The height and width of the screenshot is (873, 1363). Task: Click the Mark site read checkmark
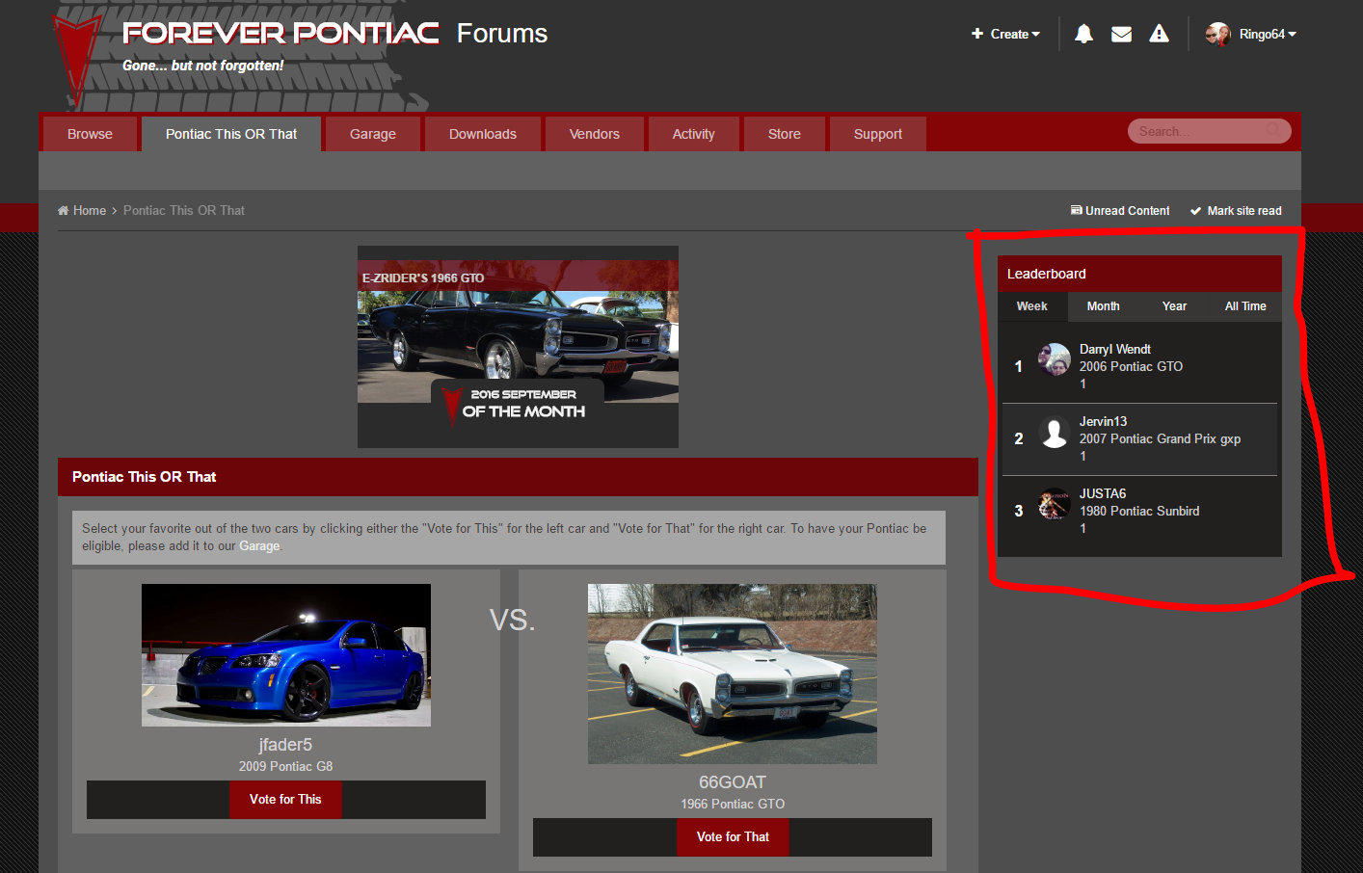pos(1195,211)
